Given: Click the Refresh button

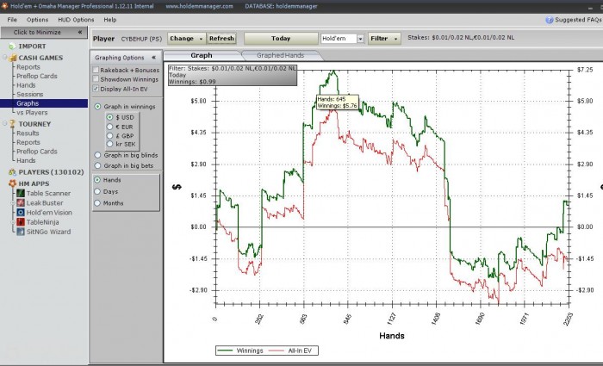Looking at the screenshot, I should 221,39.
